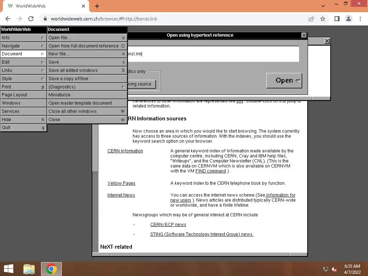This screenshot has width=368, height=276.
Task: Follow the FIND command link
Action: [x=211, y=171]
